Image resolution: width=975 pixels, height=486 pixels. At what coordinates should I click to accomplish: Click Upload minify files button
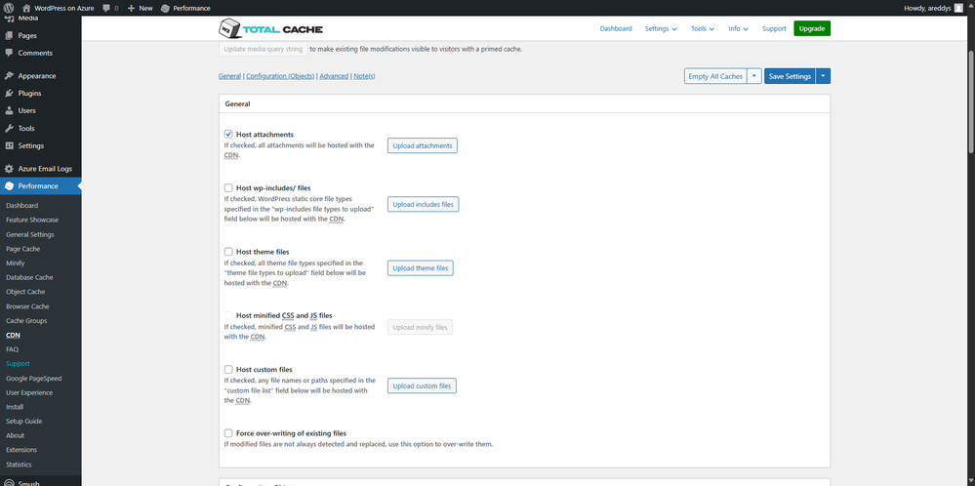[x=420, y=327]
